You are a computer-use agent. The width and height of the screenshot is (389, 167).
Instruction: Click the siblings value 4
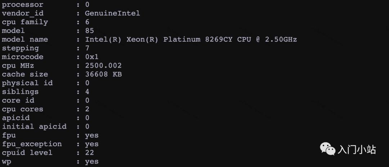[87, 92]
